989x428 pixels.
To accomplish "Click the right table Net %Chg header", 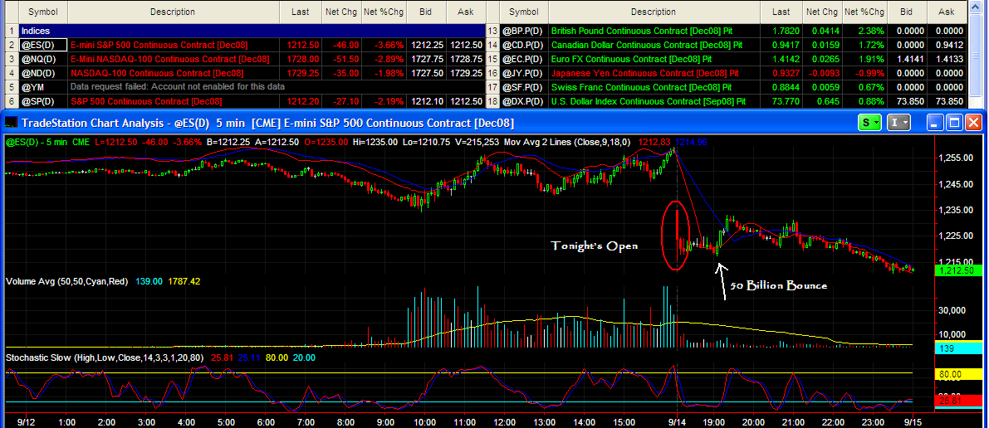I will click(864, 12).
